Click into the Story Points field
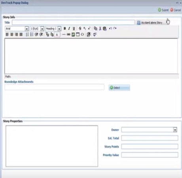 (150, 146)
